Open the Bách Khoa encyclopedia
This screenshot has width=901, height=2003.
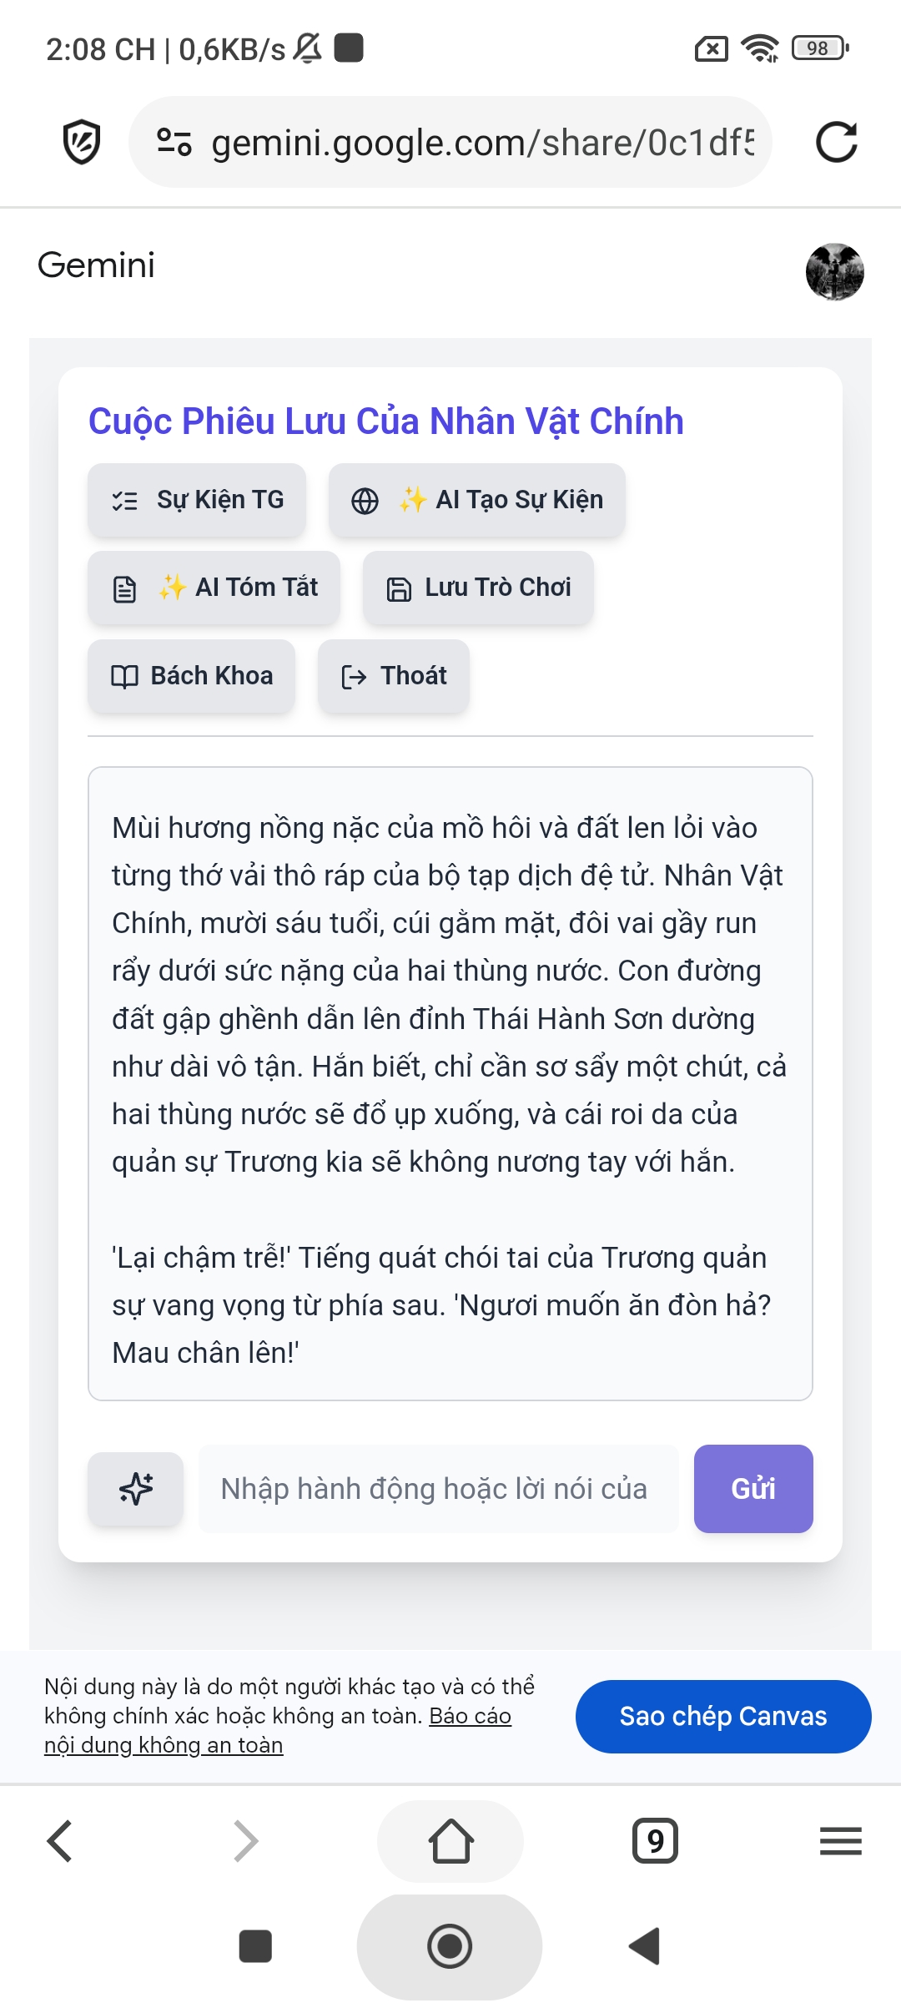(x=191, y=676)
